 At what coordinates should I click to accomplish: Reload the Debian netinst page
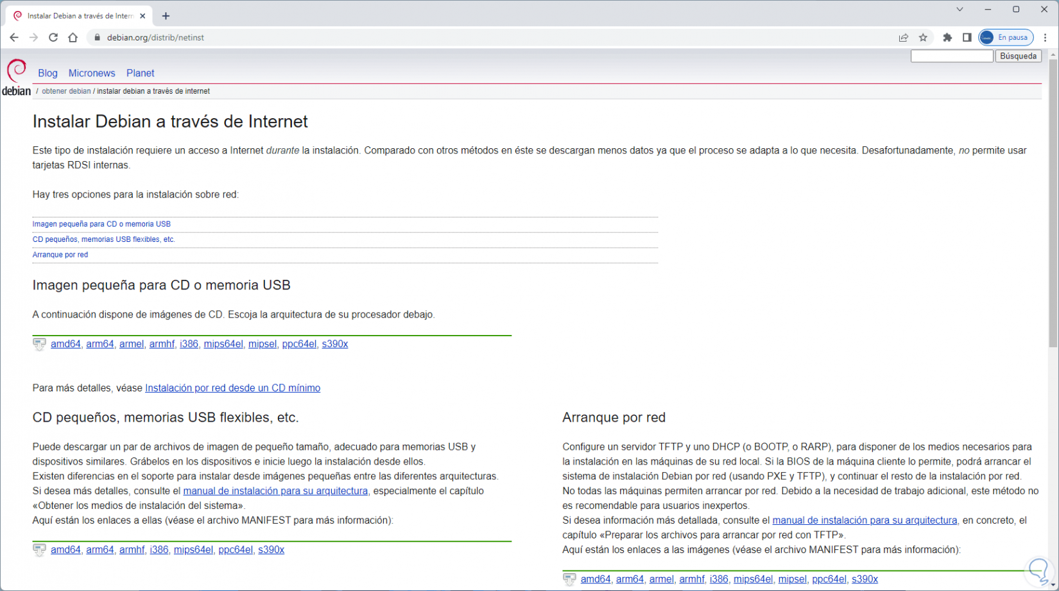[x=53, y=37]
